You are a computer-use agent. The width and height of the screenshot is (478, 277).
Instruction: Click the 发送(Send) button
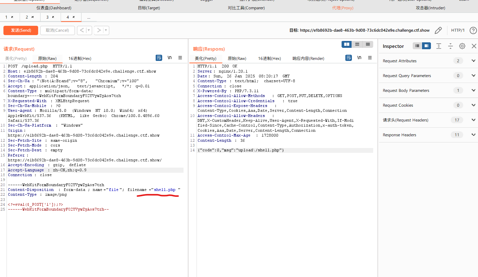tap(21, 30)
